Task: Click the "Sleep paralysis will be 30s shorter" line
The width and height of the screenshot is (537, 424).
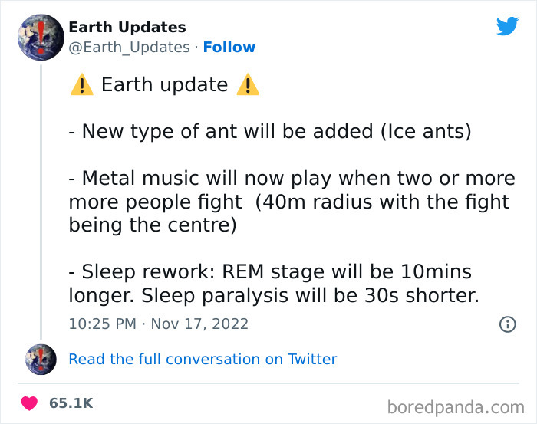Action: click(274, 296)
